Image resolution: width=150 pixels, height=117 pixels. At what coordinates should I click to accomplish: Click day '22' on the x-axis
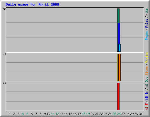[101, 114]
